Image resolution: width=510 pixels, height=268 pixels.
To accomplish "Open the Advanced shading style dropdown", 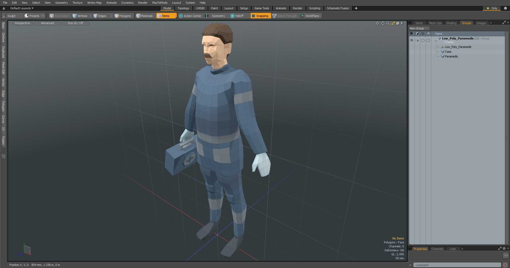I will coord(47,23).
